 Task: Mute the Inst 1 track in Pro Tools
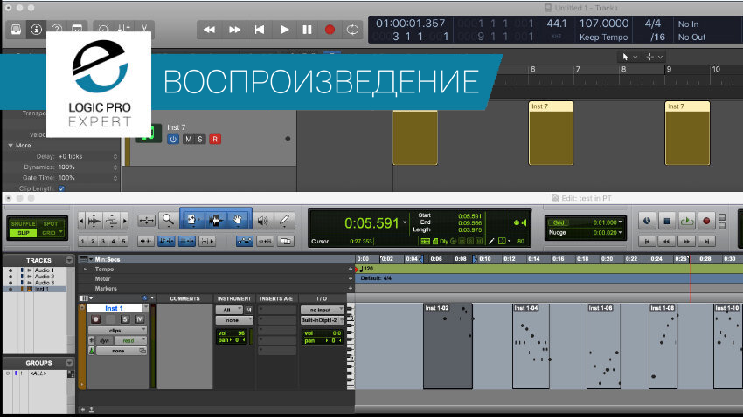(x=140, y=319)
